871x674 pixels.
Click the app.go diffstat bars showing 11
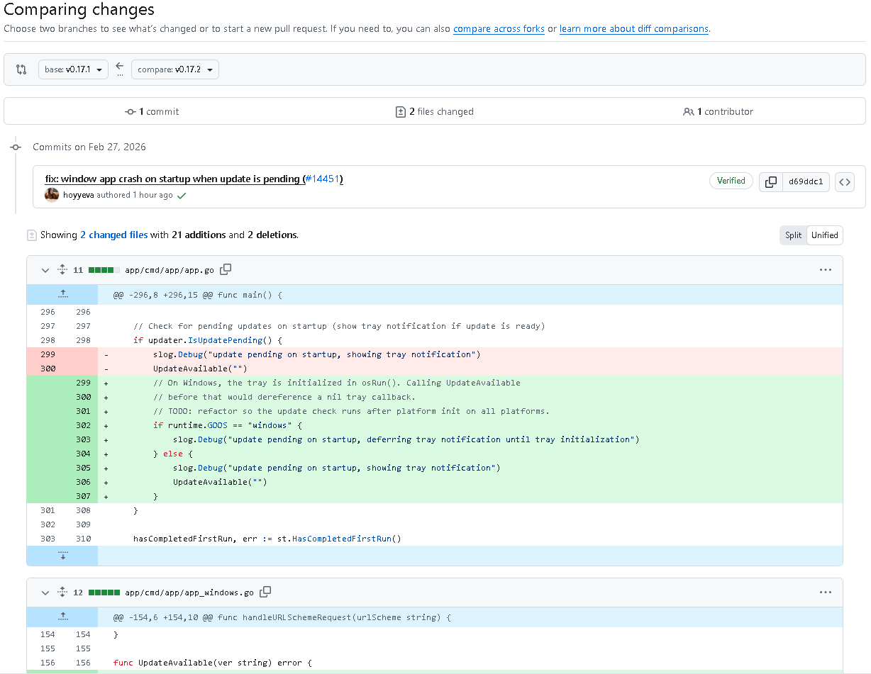click(x=104, y=270)
